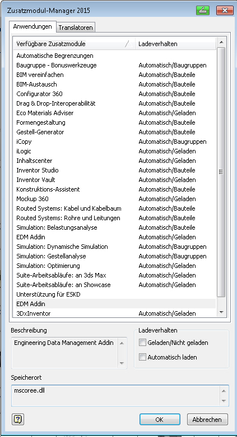Click Beschreibung box scroll down arrow
The width and height of the screenshot is (237, 437).
tap(122, 363)
